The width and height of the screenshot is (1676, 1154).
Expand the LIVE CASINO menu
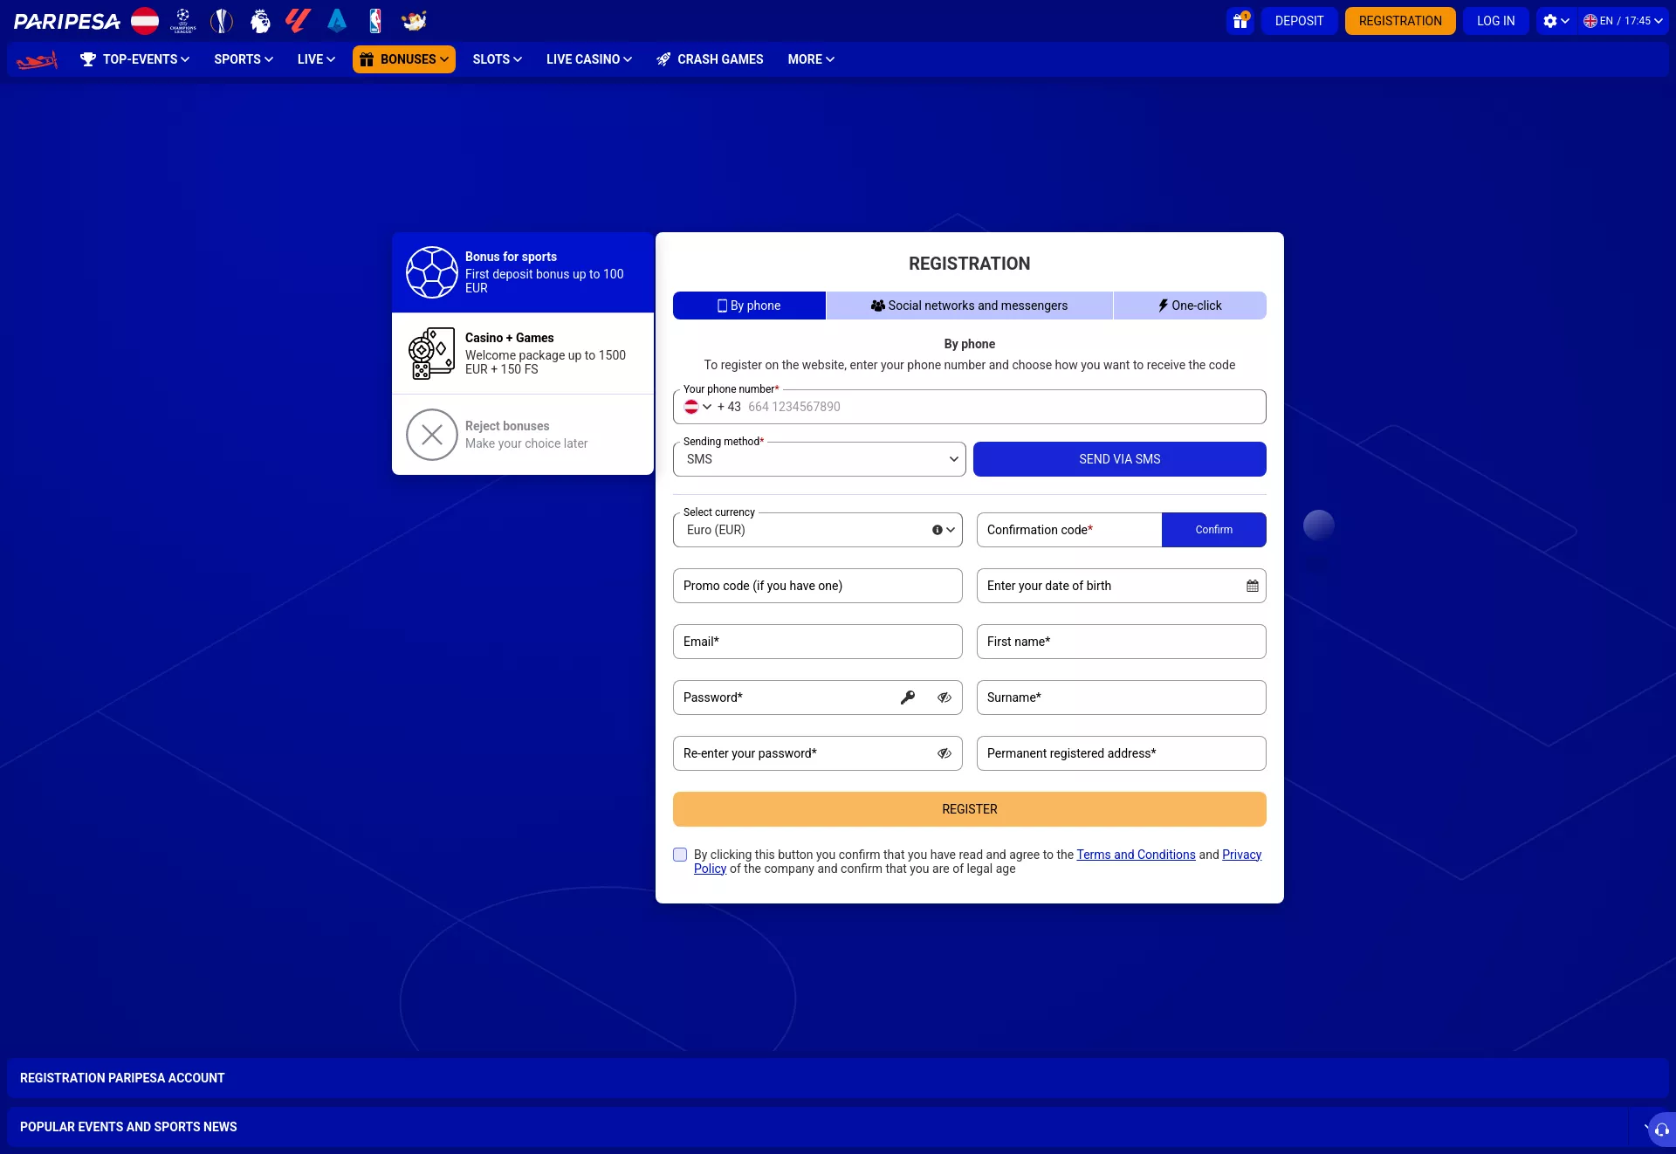(x=589, y=59)
